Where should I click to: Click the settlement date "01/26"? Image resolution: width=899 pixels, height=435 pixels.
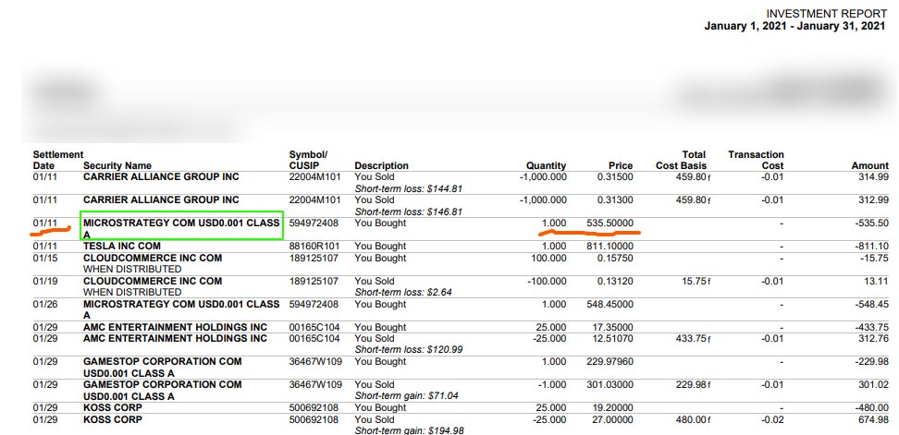(43, 305)
